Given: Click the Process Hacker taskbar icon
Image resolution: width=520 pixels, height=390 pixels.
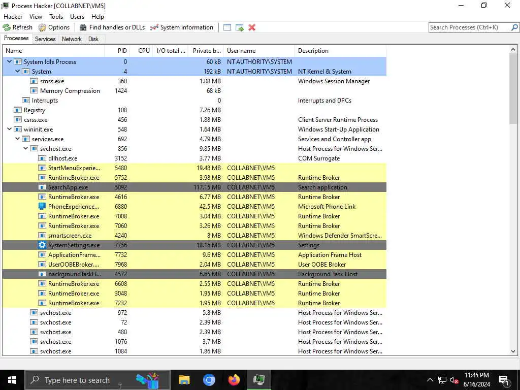Looking at the screenshot, I should coord(259,380).
